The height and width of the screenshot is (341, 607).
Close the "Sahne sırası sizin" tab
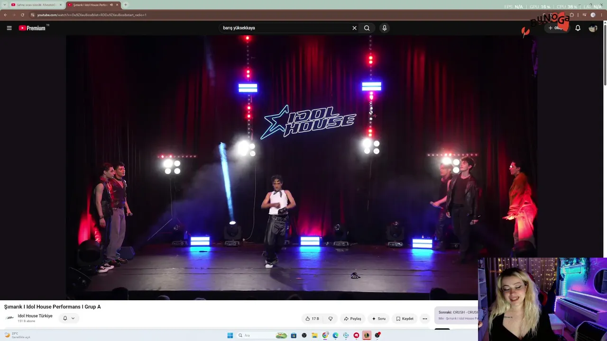(x=61, y=5)
